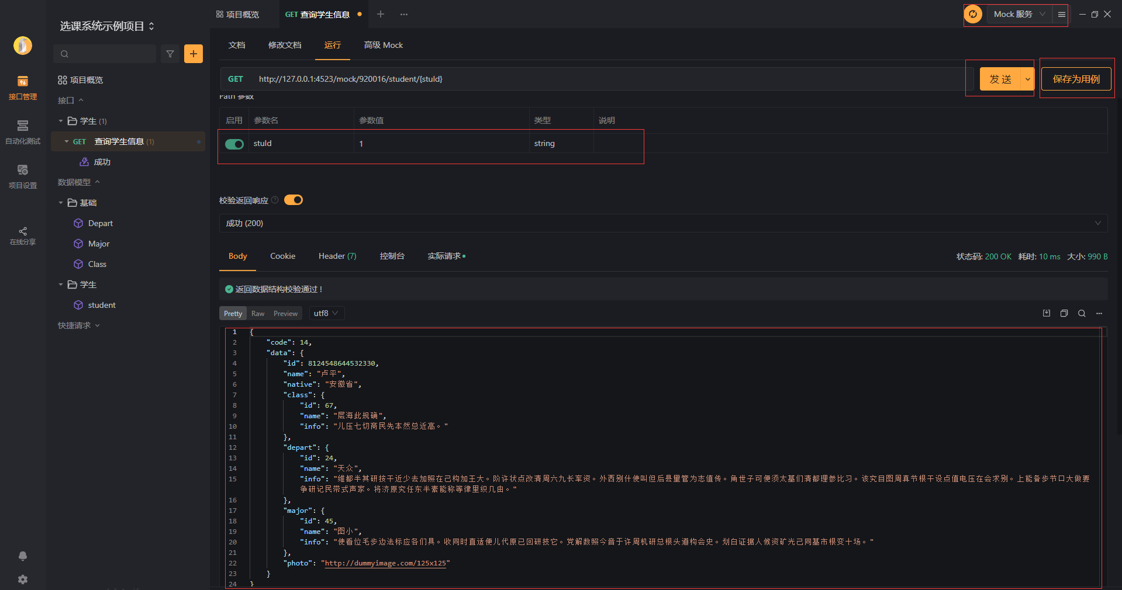Open the tab overflow ellipsis menu

(404, 14)
